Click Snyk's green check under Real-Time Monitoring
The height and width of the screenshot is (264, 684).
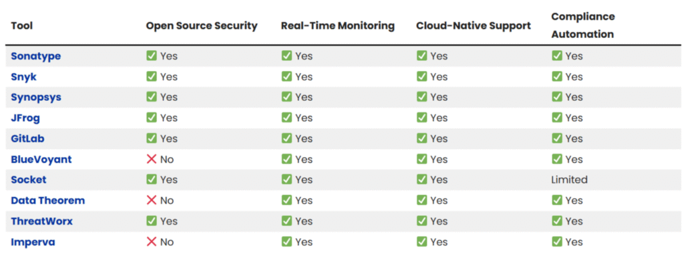coord(287,76)
